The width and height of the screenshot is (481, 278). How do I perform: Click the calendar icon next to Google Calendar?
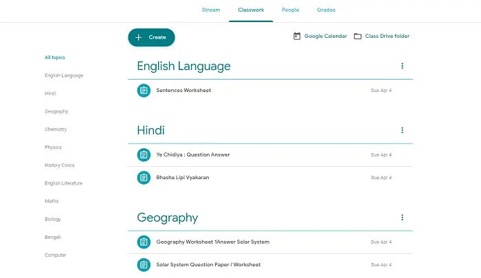[x=297, y=36]
